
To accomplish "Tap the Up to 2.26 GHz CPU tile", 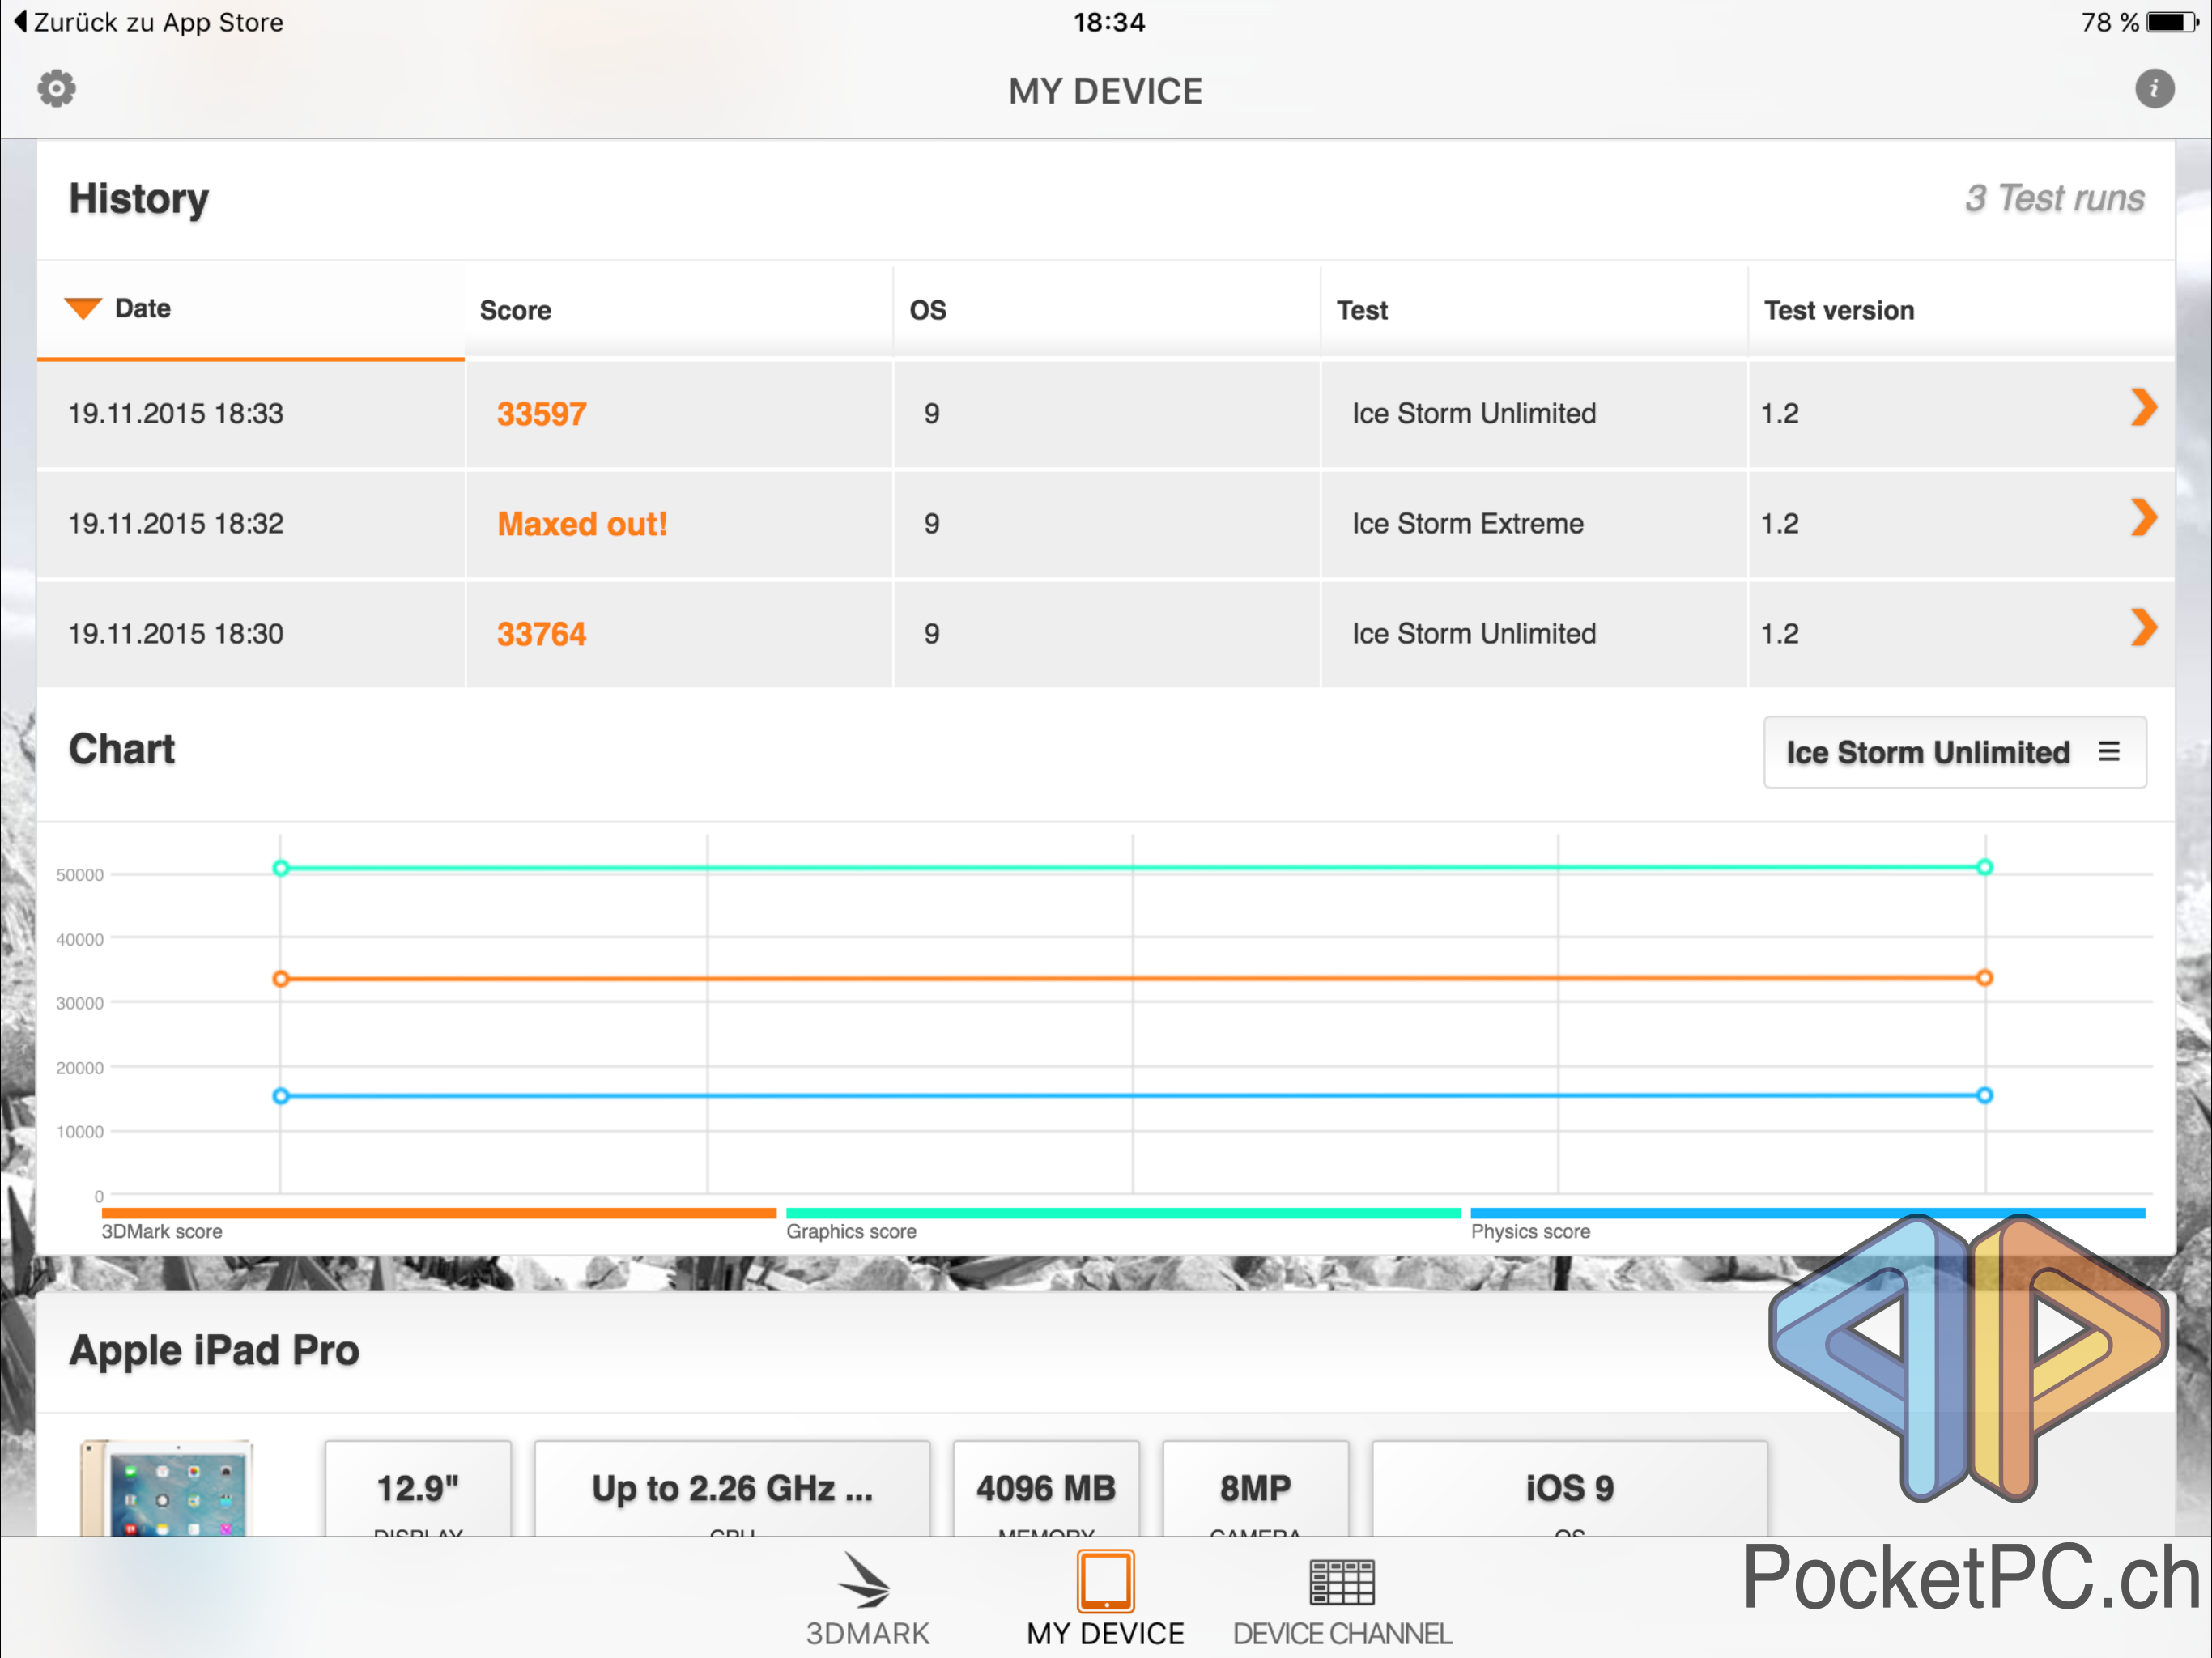I will (x=732, y=1488).
